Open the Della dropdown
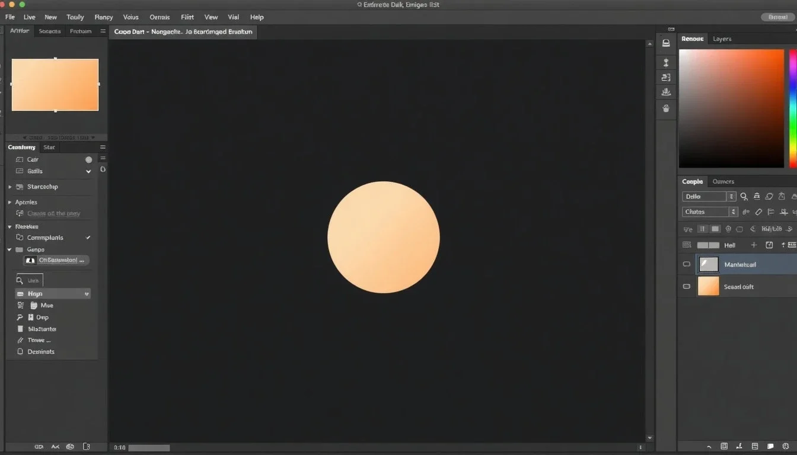797x455 pixels. [x=709, y=196]
